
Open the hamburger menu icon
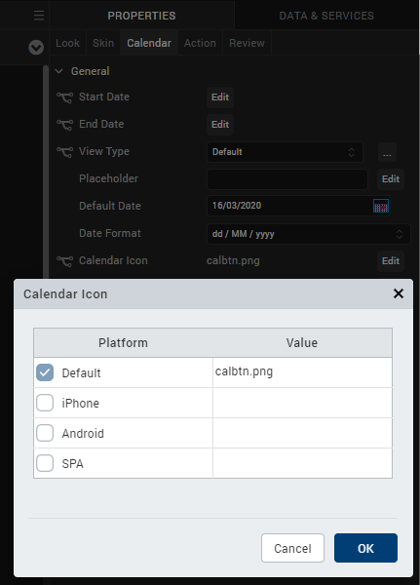(39, 16)
